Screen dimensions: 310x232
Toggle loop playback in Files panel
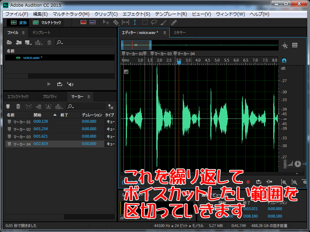59,84
